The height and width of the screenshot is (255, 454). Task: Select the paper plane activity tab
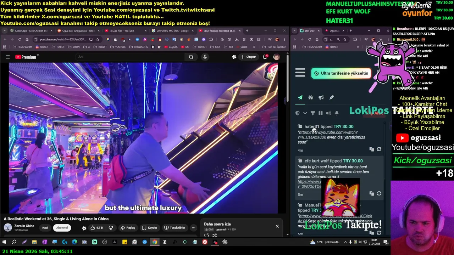(300, 98)
